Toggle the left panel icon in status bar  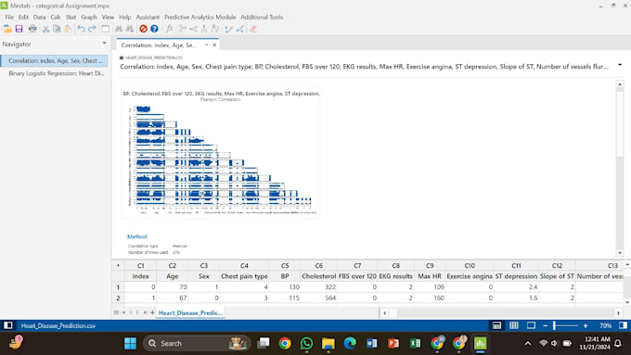point(8,325)
